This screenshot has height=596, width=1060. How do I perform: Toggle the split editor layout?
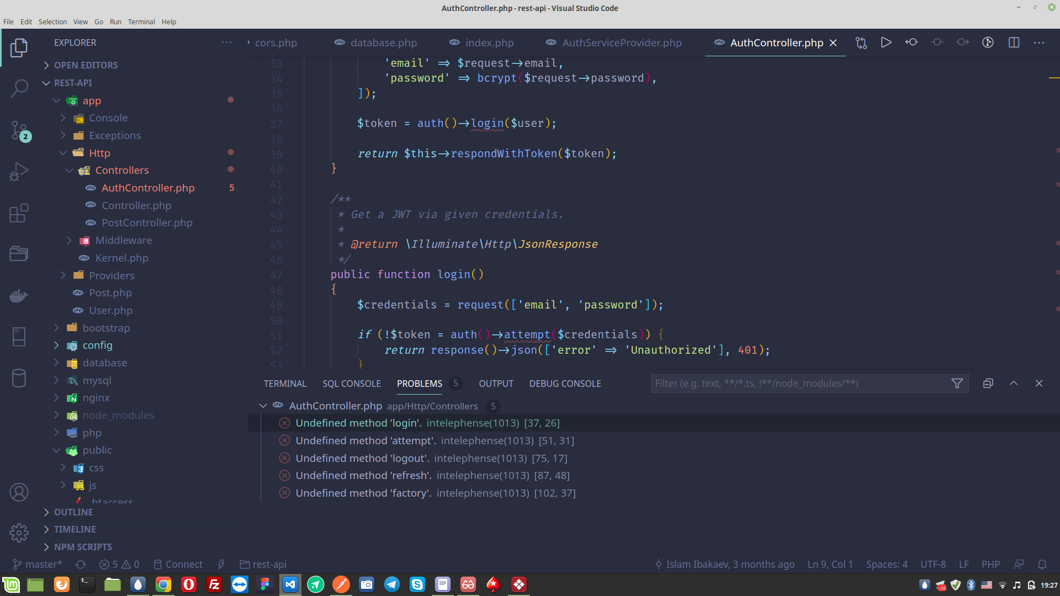1014,42
